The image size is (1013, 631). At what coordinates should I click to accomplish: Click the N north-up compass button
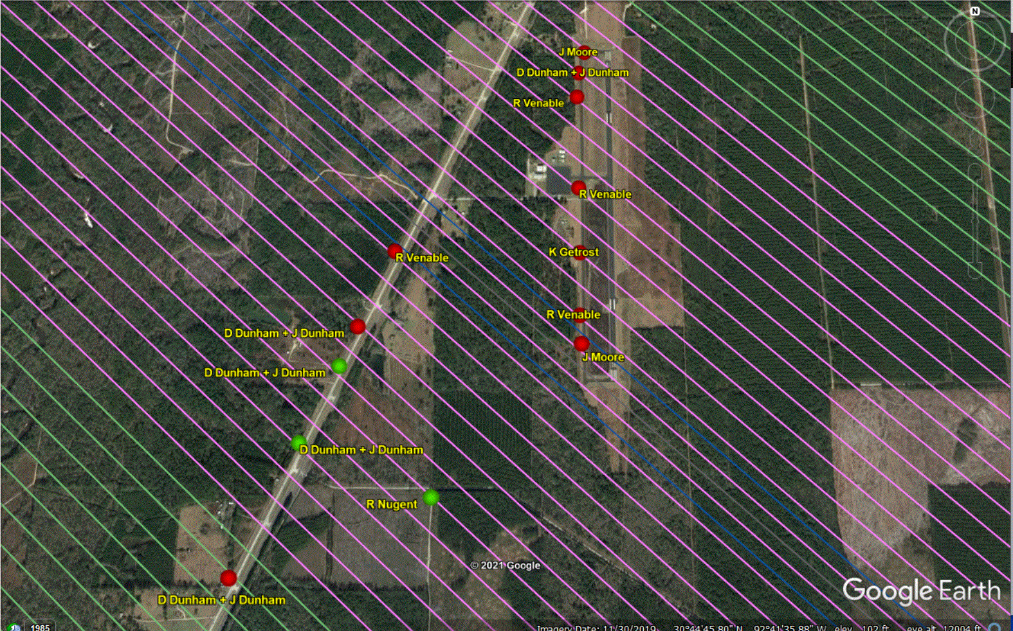coord(974,11)
